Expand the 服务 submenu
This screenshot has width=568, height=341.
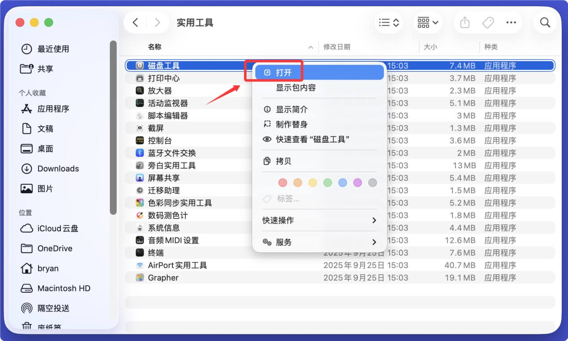pos(319,242)
